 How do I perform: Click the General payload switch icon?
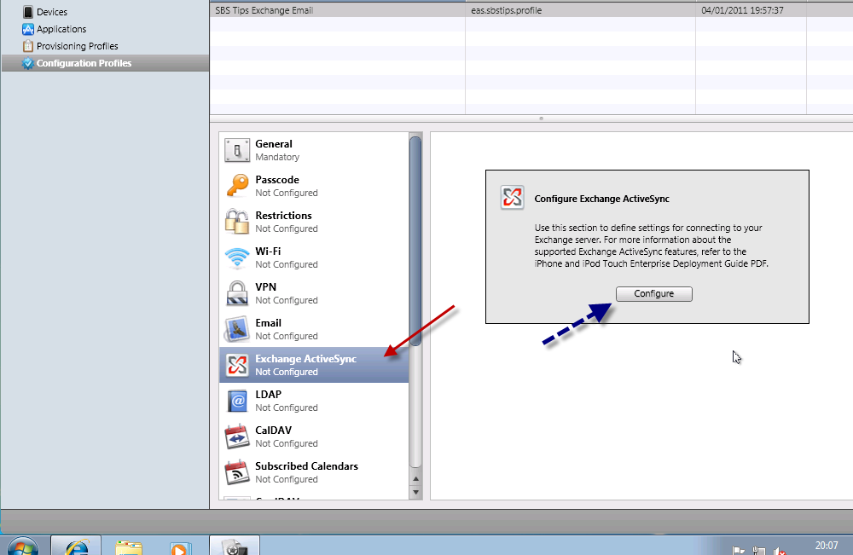pyautogui.click(x=236, y=150)
